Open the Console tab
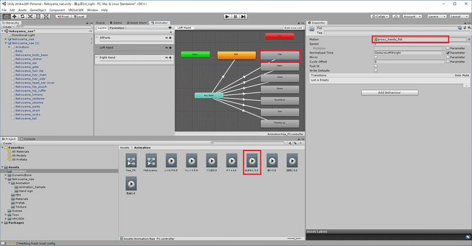The width and height of the screenshot is (472, 246). pyautogui.click(x=28, y=139)
